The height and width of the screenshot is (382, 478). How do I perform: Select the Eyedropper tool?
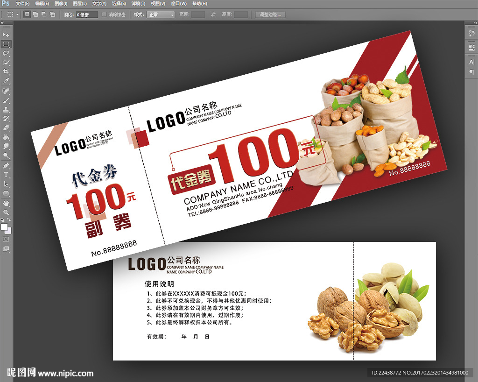pos(6,81)
